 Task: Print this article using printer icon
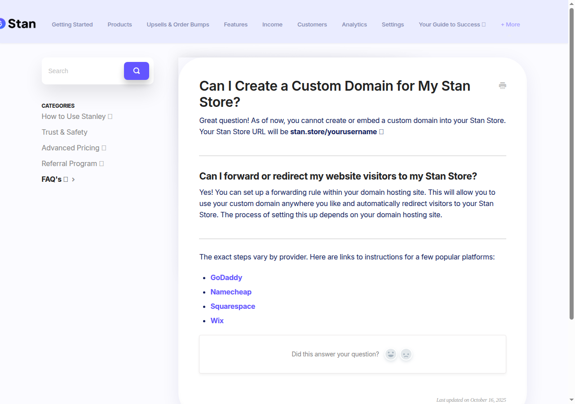[x=502, y=85]
